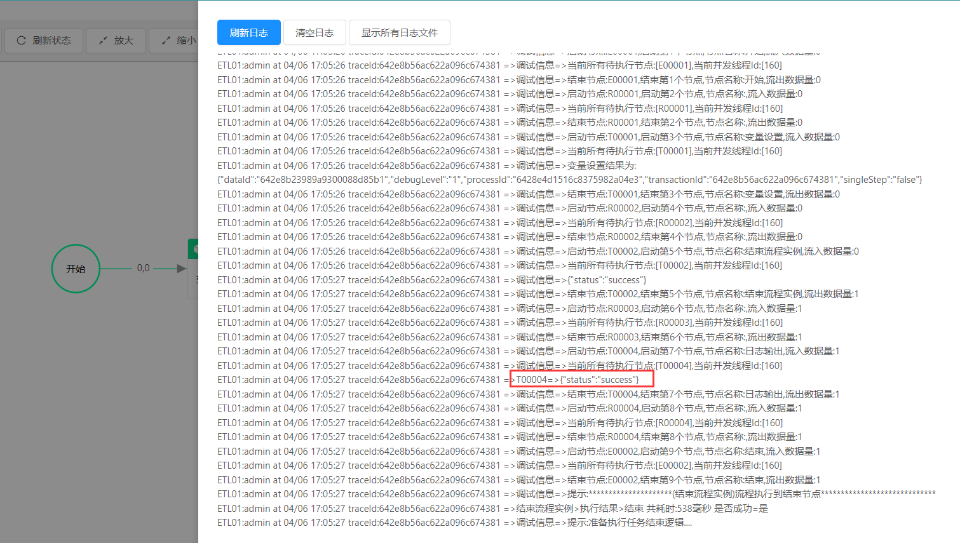
Task: Select the green node icon after 开始
Action: tap(194, 249)
